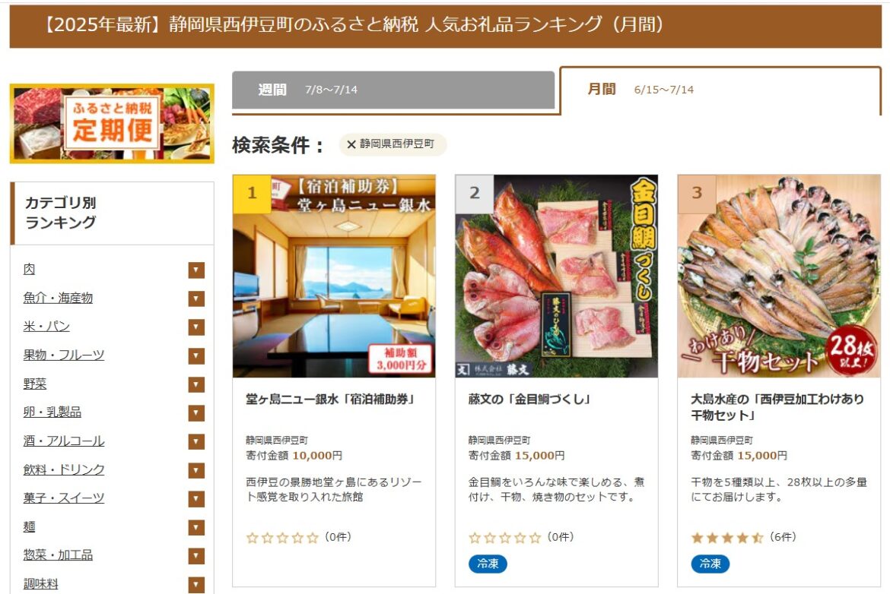Click the arrow icon beside 野菜
The image size is (890, 594).
(x=196, y=384)
